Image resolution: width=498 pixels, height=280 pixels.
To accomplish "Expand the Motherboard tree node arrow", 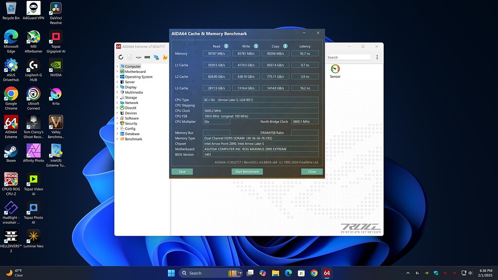I will point(117,71).
